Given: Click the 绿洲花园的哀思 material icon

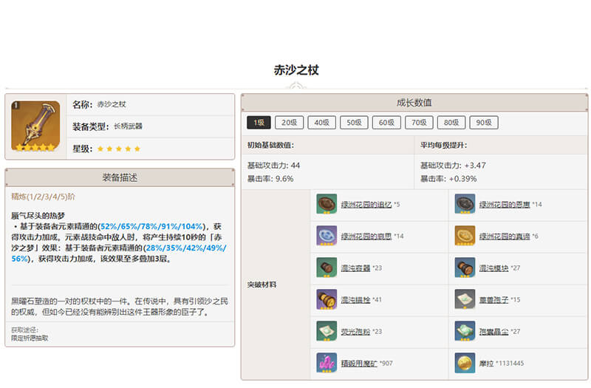Looking at the screenshot, I should pyautogui.click(x=327, y=236).
